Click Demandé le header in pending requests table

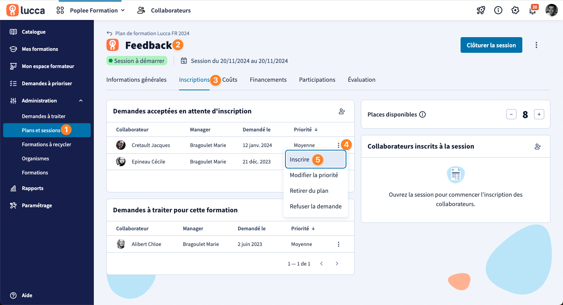tap(252, 228)
